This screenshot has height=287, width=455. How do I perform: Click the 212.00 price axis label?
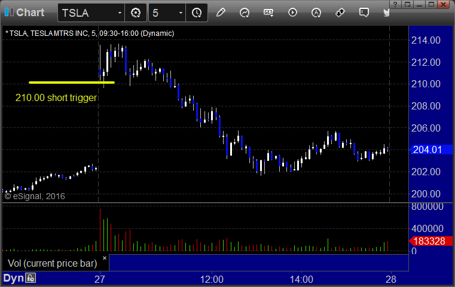coord(426,62)
